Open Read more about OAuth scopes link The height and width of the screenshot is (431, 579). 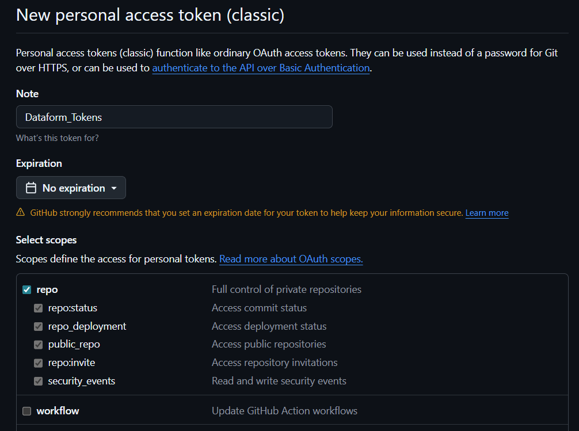(x=291, y=259)
